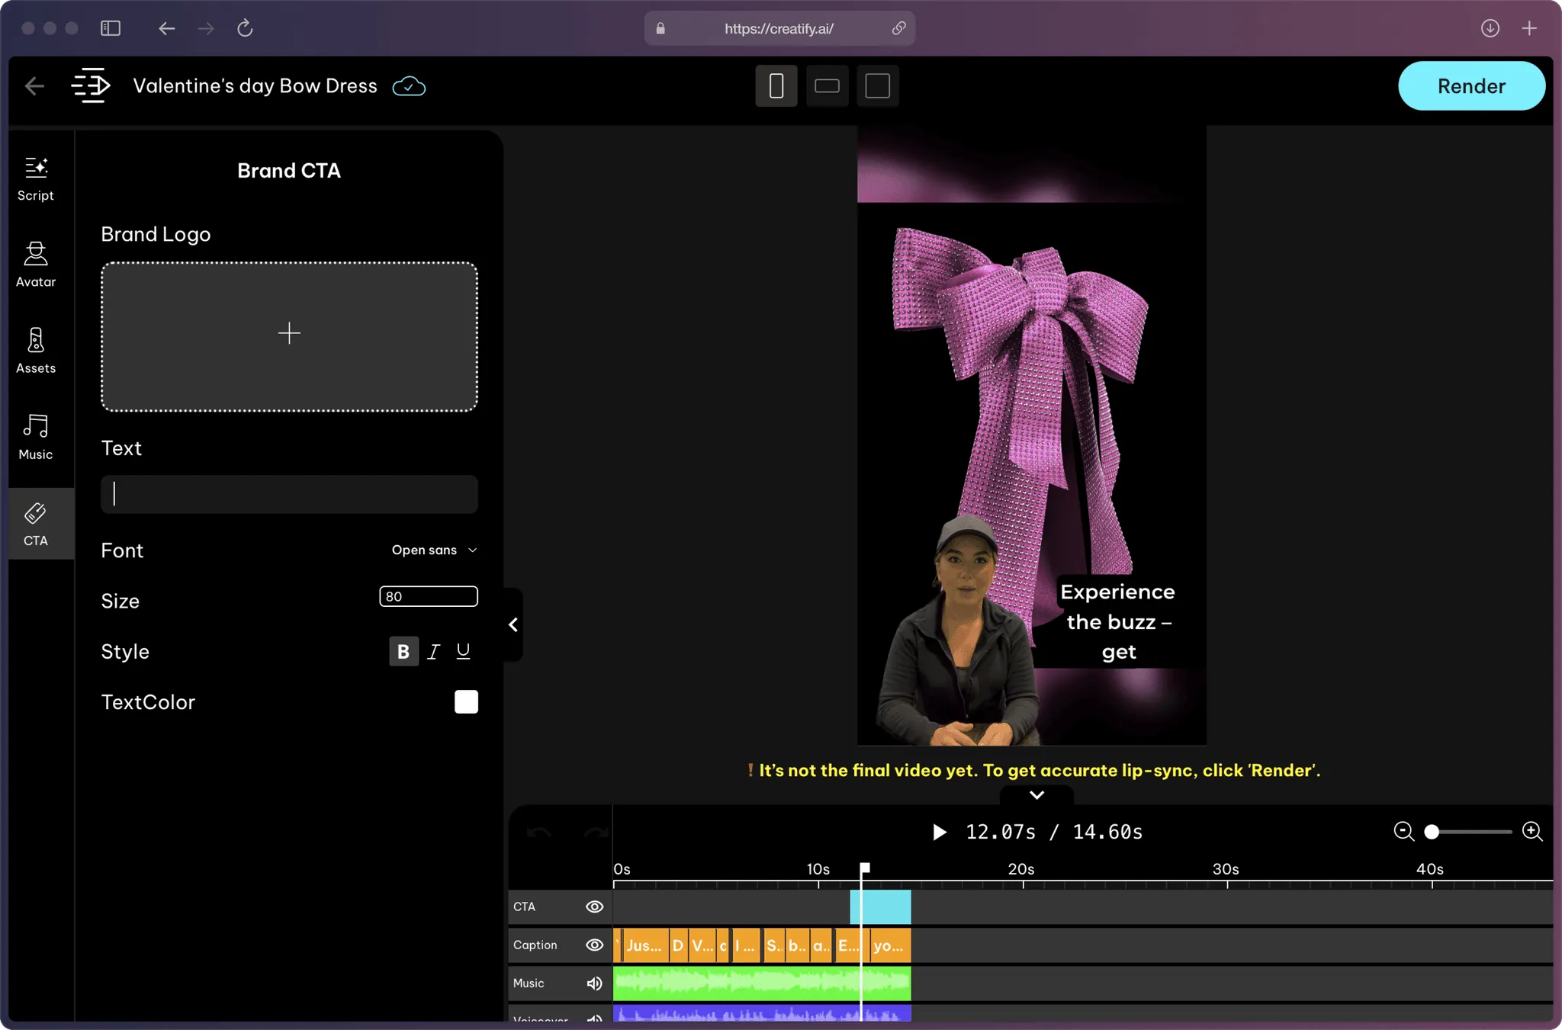The height and width of the screenshot is (1030, 1562).
Task: Open the Assets panel
Action: (x=36, y=351)
